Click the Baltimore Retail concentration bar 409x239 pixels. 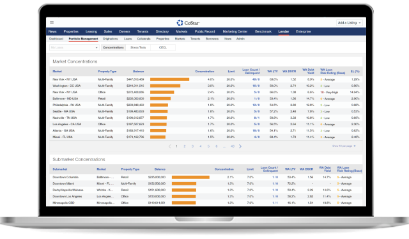coord(160,98)
